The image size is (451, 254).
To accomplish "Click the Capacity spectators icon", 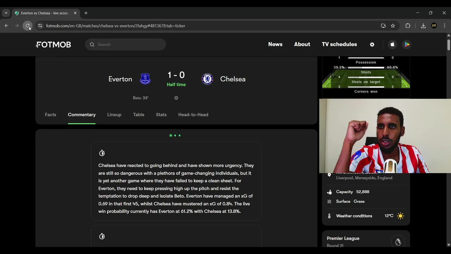I will click(329, 192).
